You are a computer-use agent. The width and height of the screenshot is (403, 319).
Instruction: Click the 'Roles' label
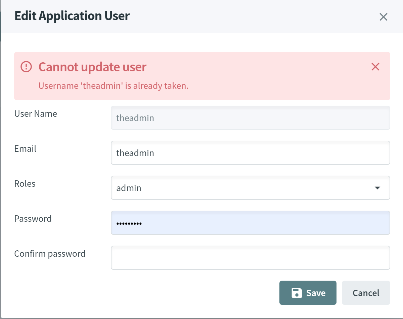pyautogui.click(x=25, y=184)
